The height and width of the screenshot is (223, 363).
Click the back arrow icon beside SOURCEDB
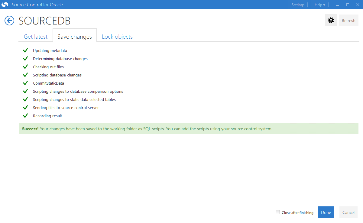click(x=9, y=21)
